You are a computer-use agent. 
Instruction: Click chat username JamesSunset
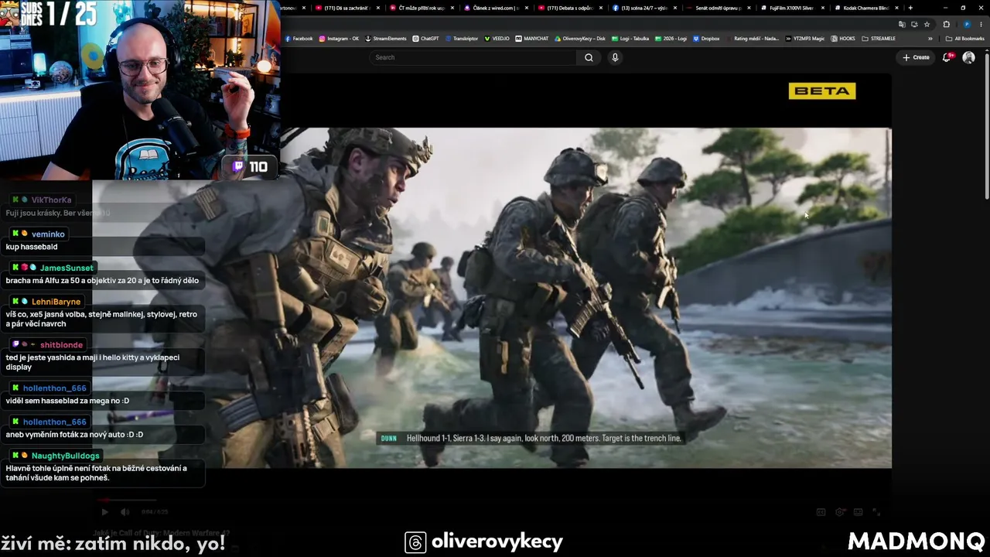[67, 268]
